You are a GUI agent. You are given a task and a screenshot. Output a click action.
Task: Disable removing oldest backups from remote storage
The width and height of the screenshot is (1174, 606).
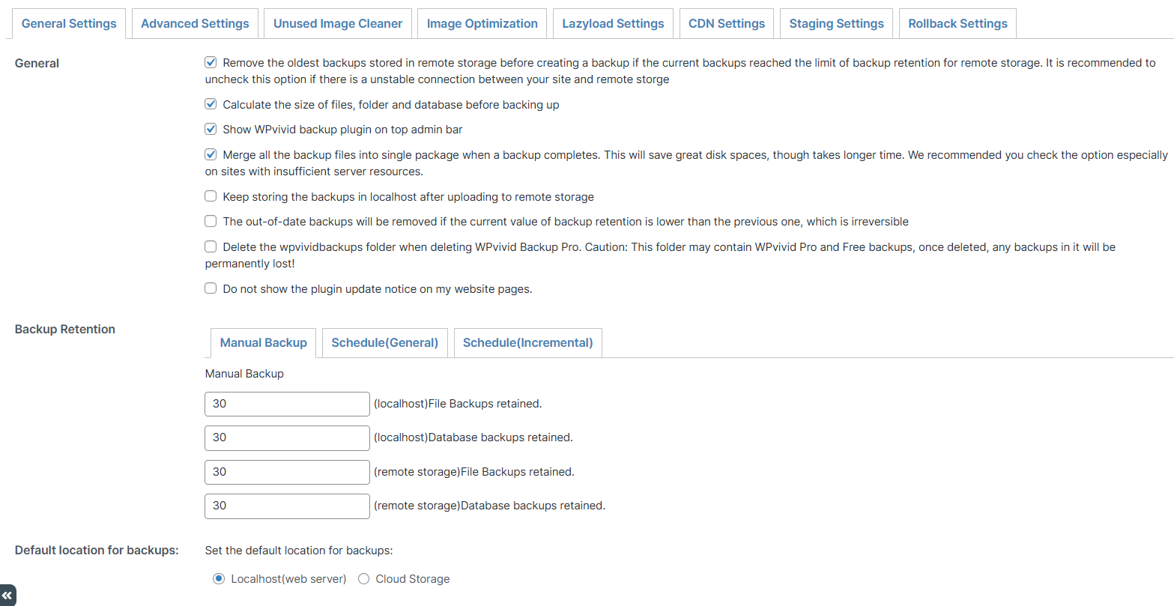pyautogui.click(x=211, y=62)
